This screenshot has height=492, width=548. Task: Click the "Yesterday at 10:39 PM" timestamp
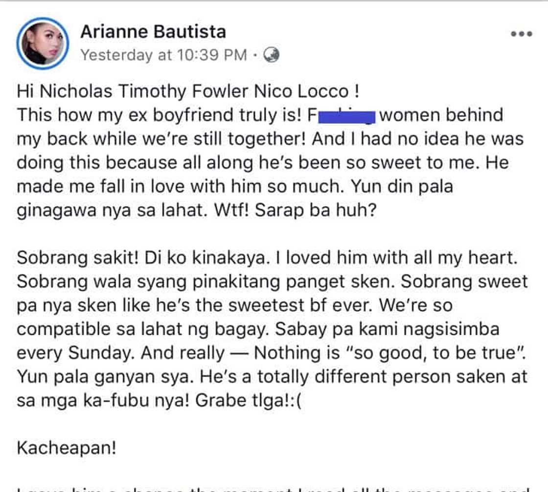click(x=163, y=55)
